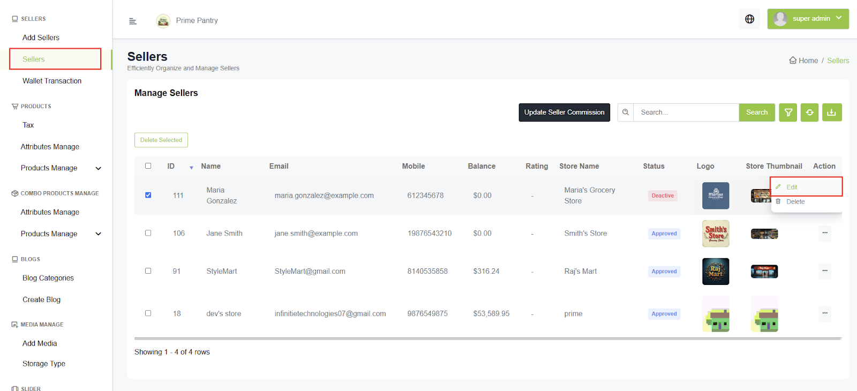Open Storage Type in sidebar

coord(44,364)
